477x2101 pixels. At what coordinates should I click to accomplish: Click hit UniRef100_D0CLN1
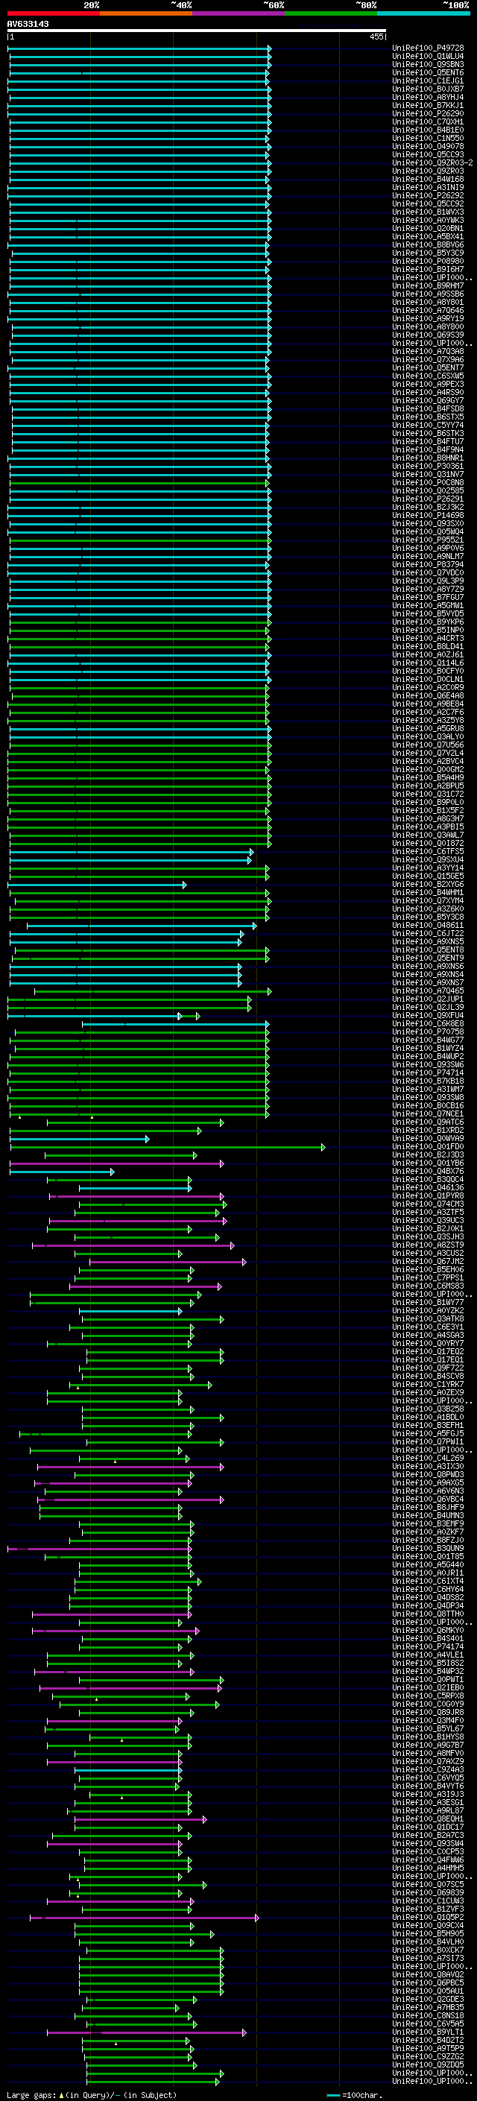428,680
